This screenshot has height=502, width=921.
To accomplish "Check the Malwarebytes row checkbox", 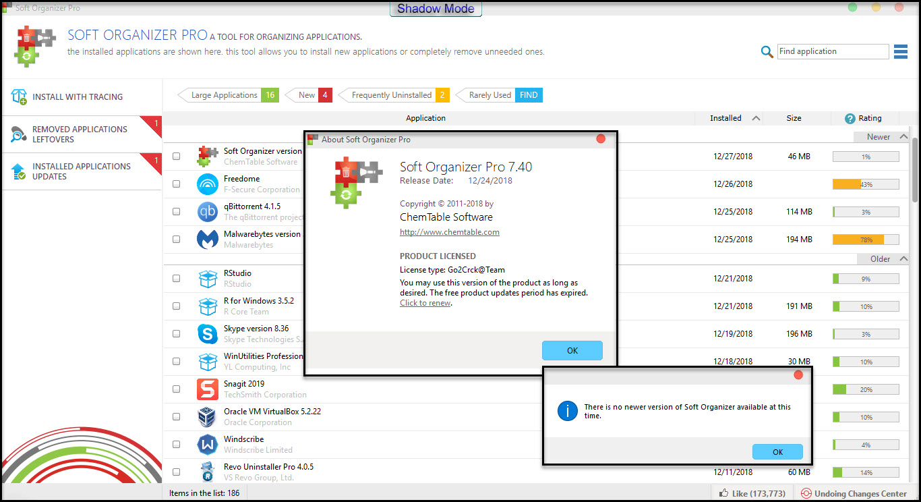I will pos(177,239).
